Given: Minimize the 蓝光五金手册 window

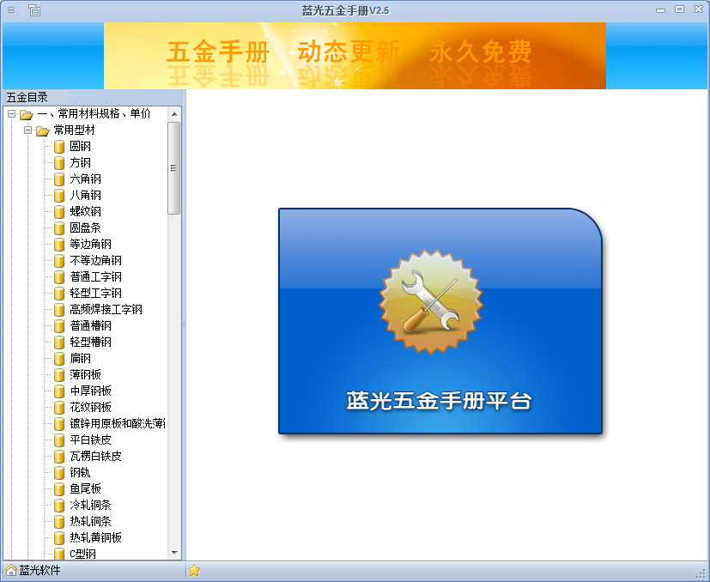Looking at the screenshot, I should pos(661,10).
